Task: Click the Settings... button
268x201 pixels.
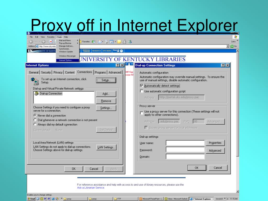Action: pos(106,108)
